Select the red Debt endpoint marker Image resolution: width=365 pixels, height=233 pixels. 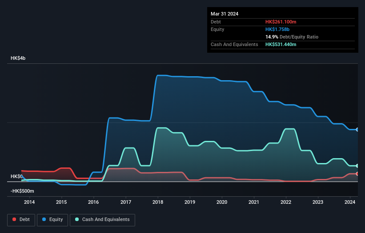tap(357, 174)
